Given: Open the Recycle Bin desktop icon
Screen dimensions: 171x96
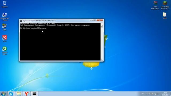Looking at the screenshot, I should click(x=5, y=4).
